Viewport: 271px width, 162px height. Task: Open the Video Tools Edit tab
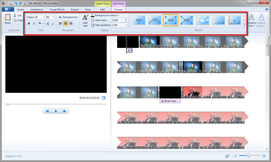pyautogui.click(x=102, y=10)
